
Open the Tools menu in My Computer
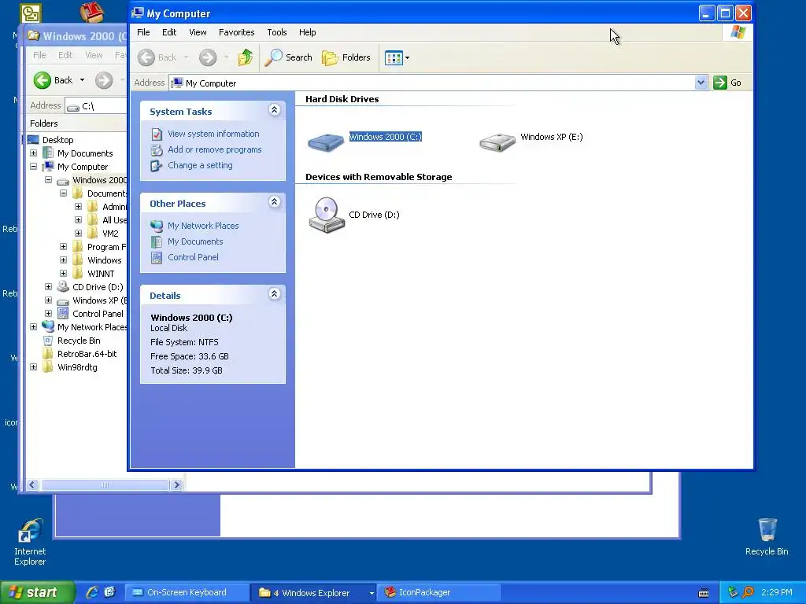276,32
